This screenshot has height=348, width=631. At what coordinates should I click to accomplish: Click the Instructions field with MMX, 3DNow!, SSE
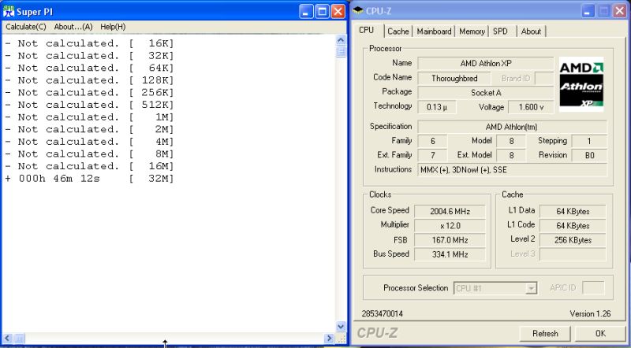coord(512,169)
